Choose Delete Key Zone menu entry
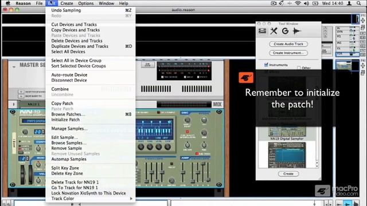 coord(91,173)
